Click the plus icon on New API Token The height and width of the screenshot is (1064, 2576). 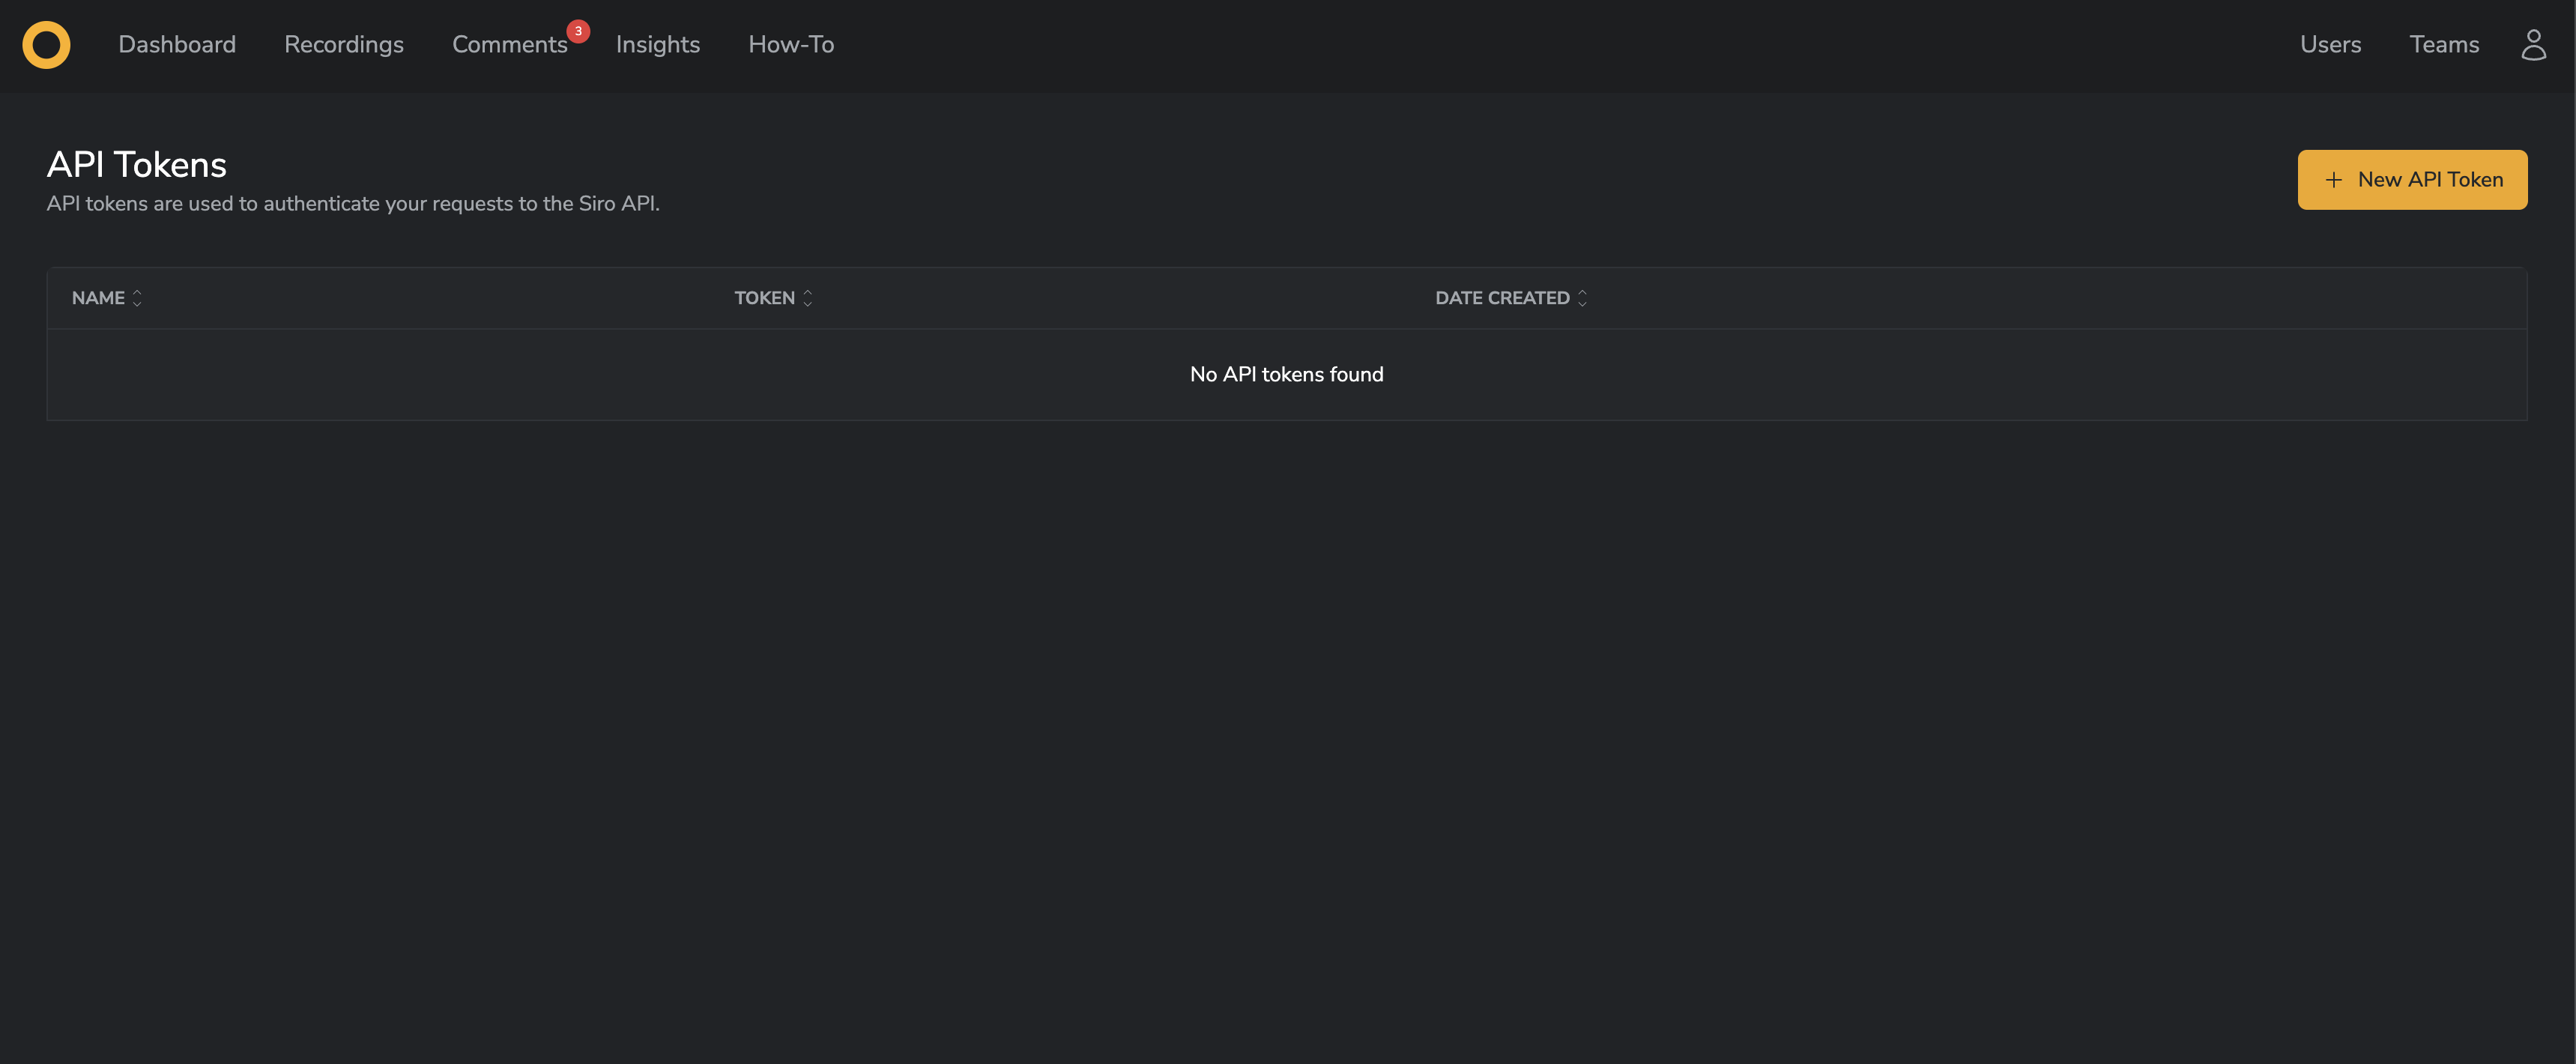(x=2334, y=180)
